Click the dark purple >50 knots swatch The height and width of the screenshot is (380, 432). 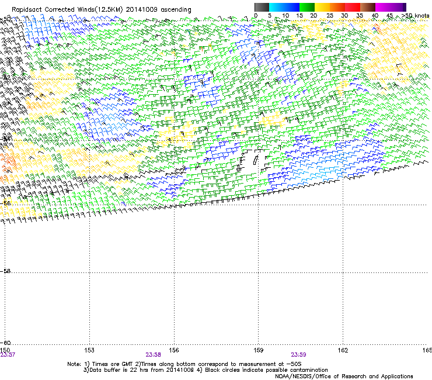point(405,7)
